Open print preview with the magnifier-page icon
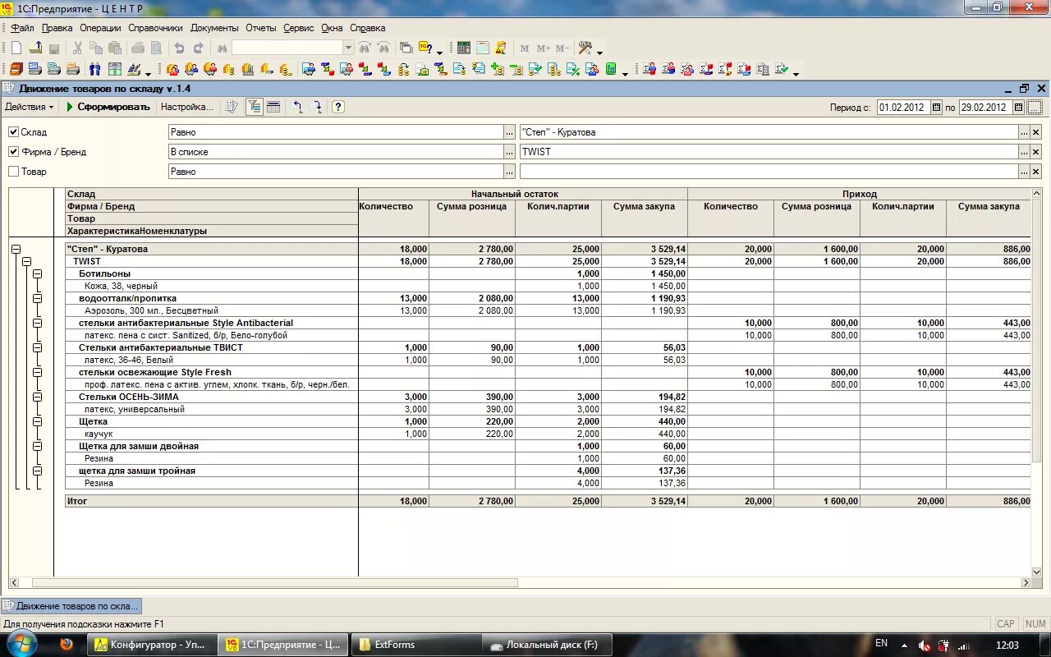This screenshot has height=657, width=1051. pyautogui.click(x=156, y=48)
